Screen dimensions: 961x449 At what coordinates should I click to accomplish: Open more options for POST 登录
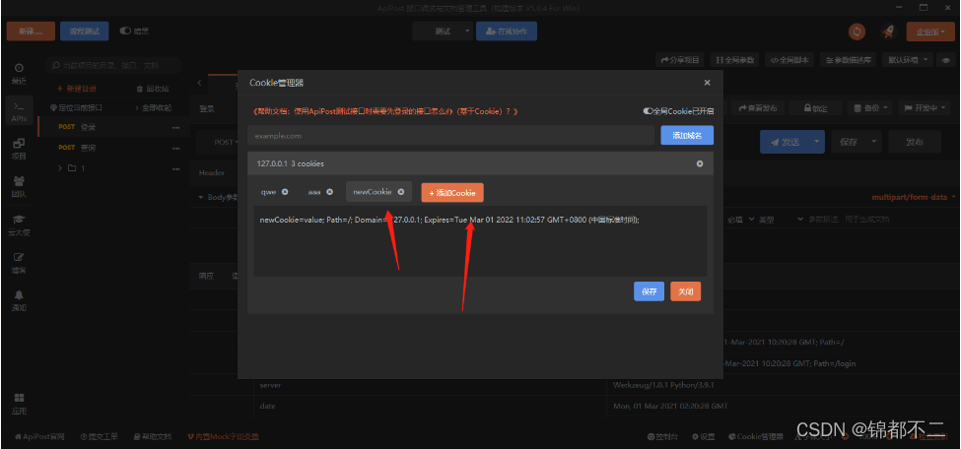[x=176, y=127]
